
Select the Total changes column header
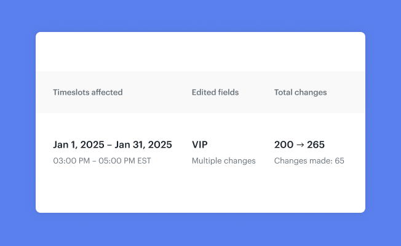[x=301, y=92]
